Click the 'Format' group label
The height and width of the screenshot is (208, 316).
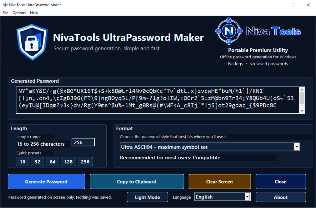click(x=124, y=128)
